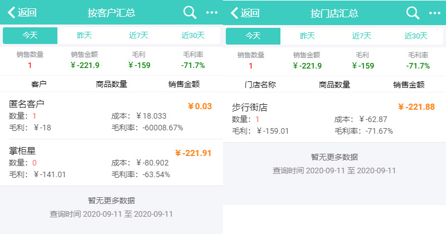Click the 门店名称 column header
Image resolution: width=446 pixels, height=234 pixels.
click(260, 85)
